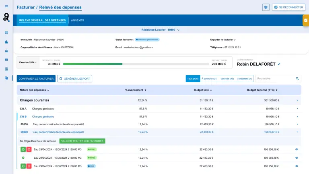Reject the R100 invoice with red button
The width and height of the screenshot is (309, 174).
(29, 149)
